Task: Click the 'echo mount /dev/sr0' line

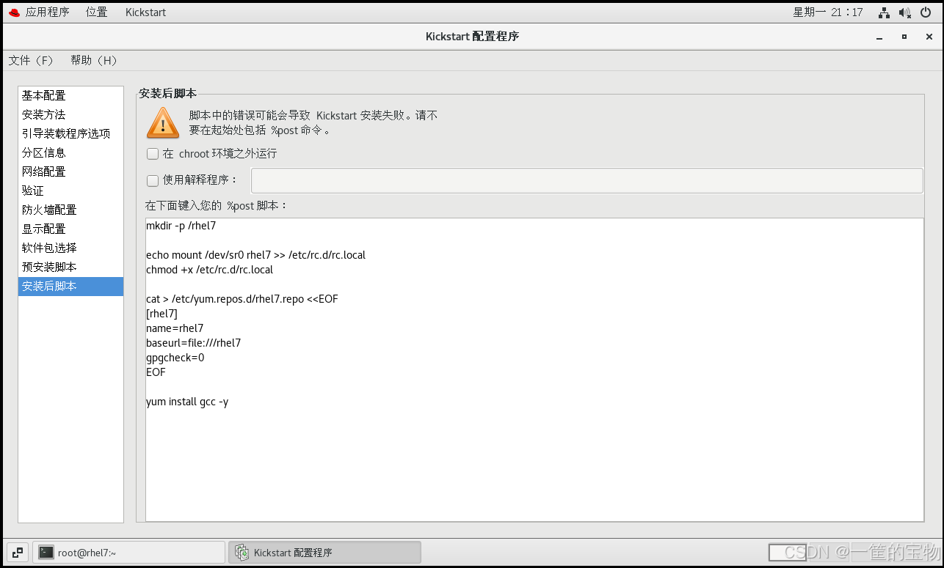Action: pyautogui.click(x=255, y=255)
